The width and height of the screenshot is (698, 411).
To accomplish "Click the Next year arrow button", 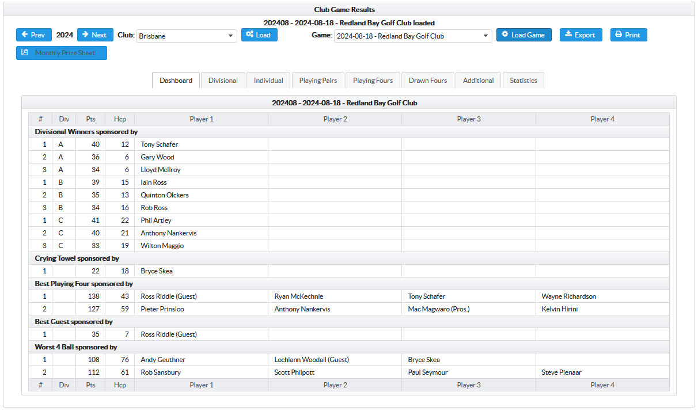I will point(94,35).
